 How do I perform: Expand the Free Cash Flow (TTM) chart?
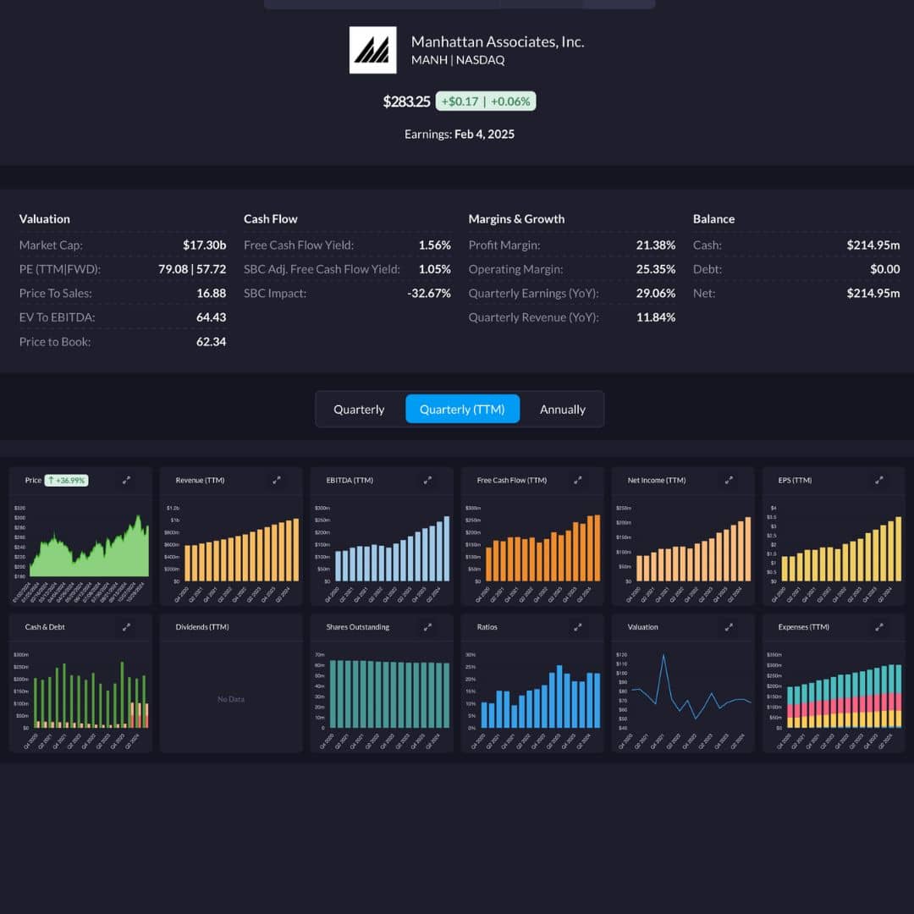click(x=578, y=481)
